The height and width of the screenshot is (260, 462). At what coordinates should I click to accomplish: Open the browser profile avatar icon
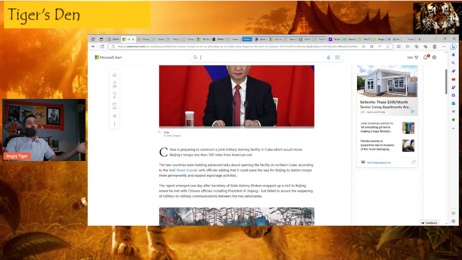click(x=435, y=47)
